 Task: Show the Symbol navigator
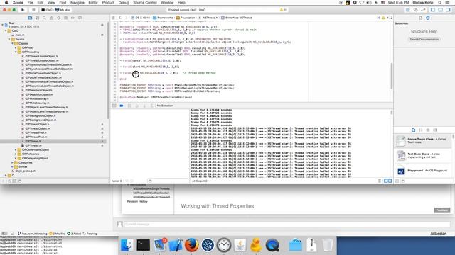38,18
